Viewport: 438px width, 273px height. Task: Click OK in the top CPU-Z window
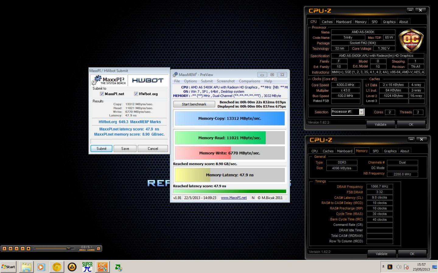(411, 125)
